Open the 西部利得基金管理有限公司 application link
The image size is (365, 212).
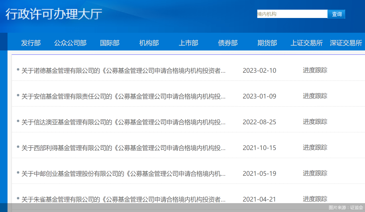pyautogui.click(x=124, y=148)
